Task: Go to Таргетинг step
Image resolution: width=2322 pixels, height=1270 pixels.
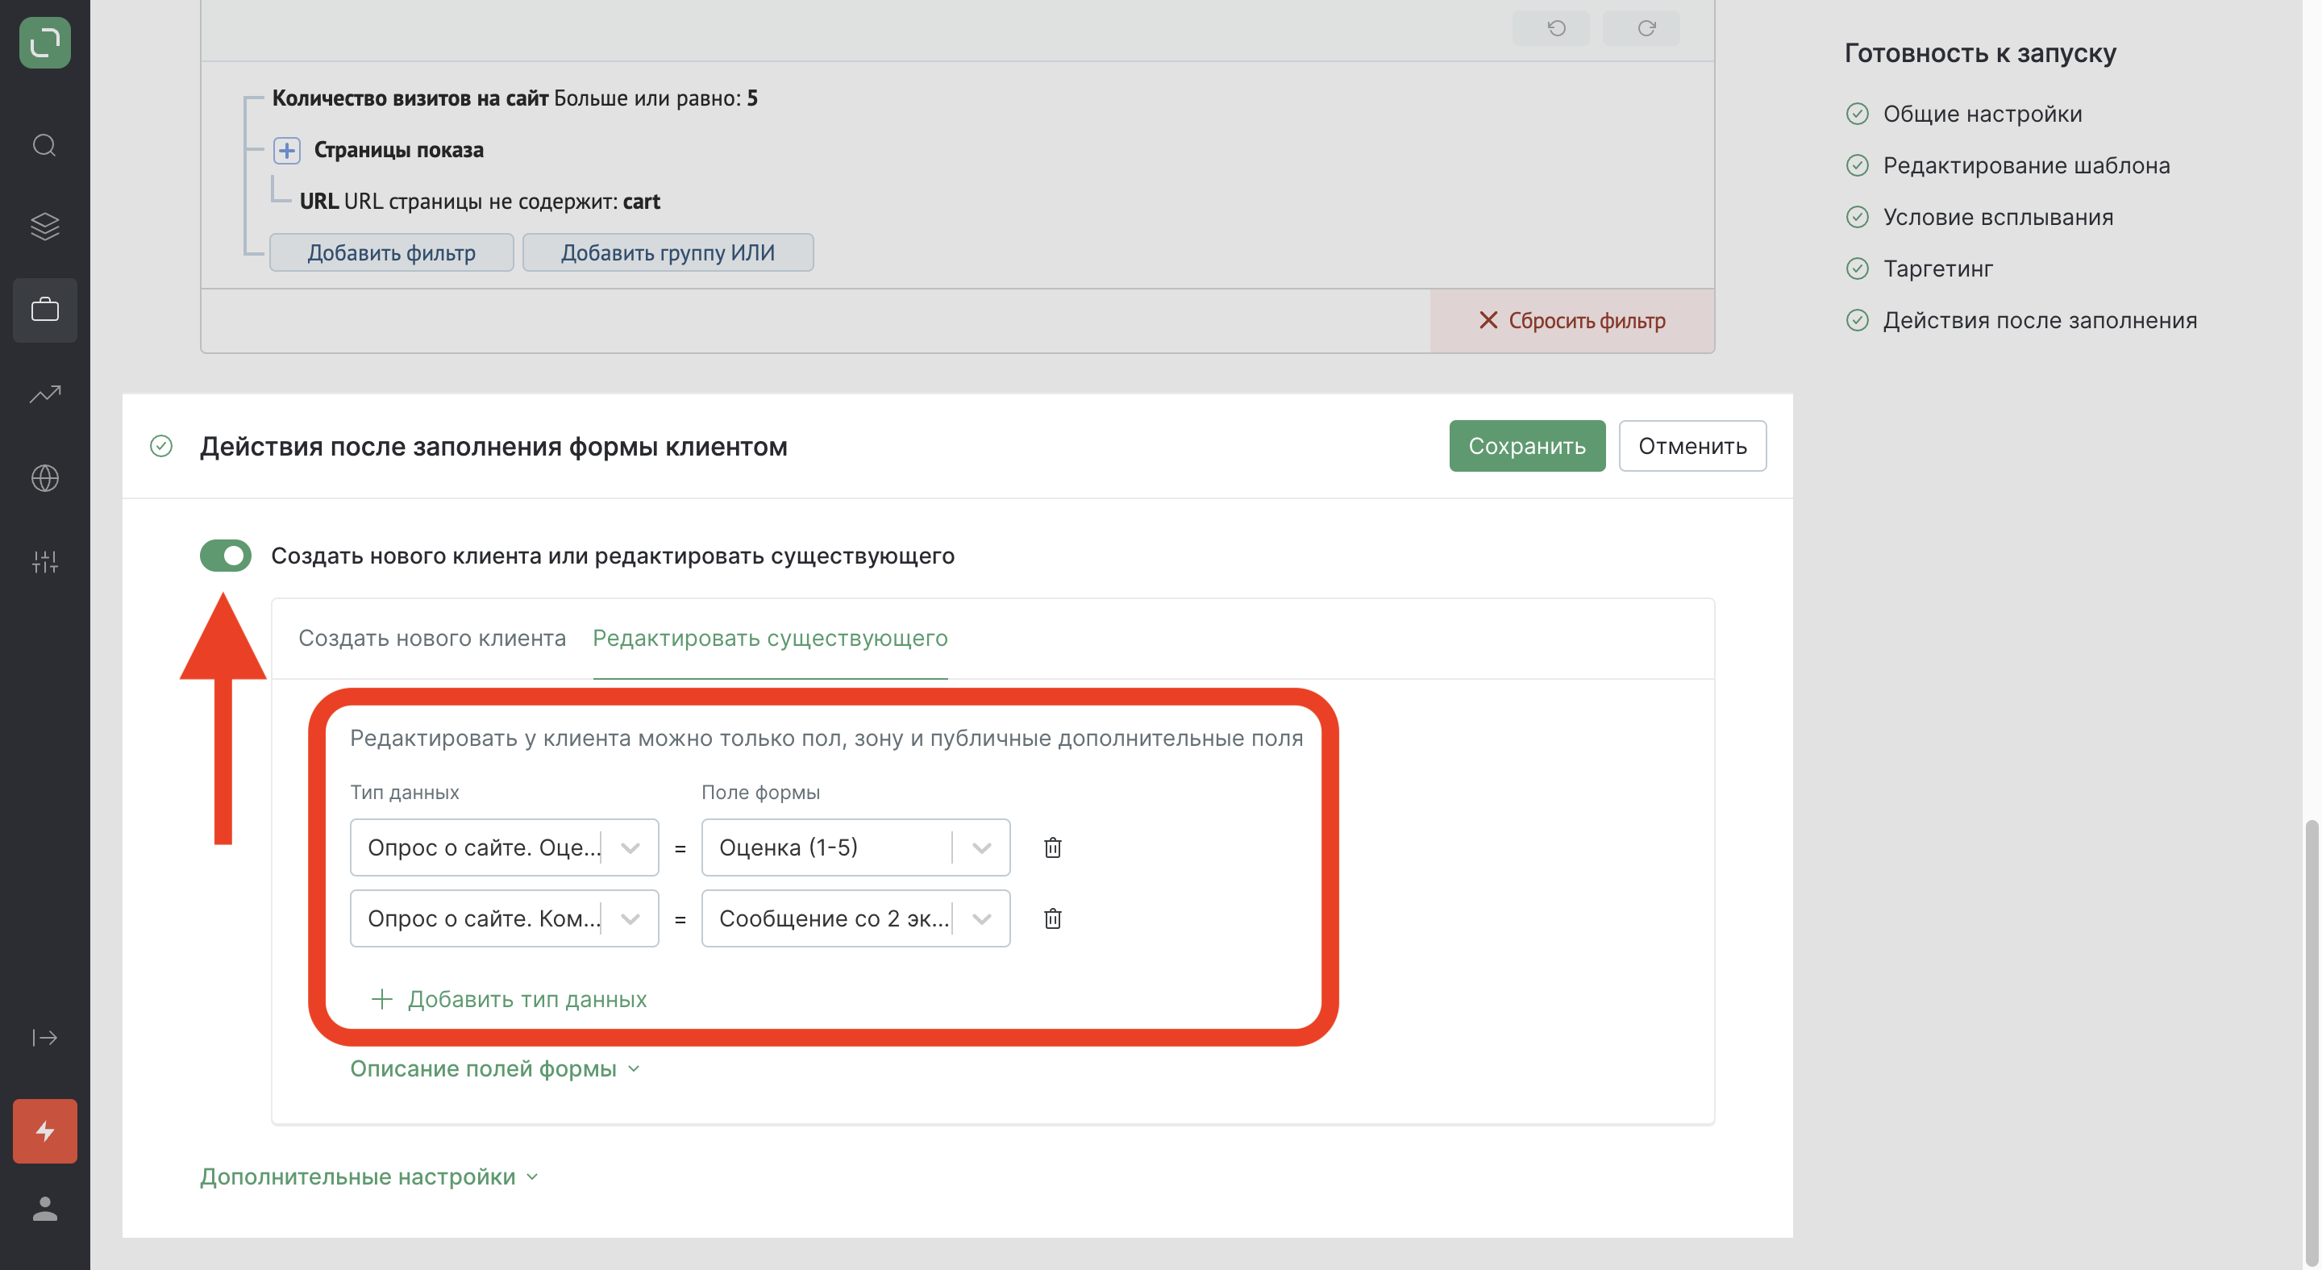Action: pyautogui.click(x=1938, y=269)
